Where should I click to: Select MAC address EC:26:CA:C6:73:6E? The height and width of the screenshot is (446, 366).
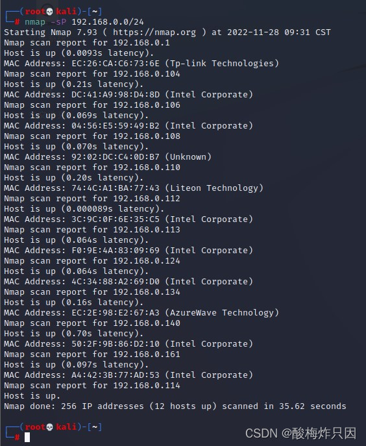(116, 64)
